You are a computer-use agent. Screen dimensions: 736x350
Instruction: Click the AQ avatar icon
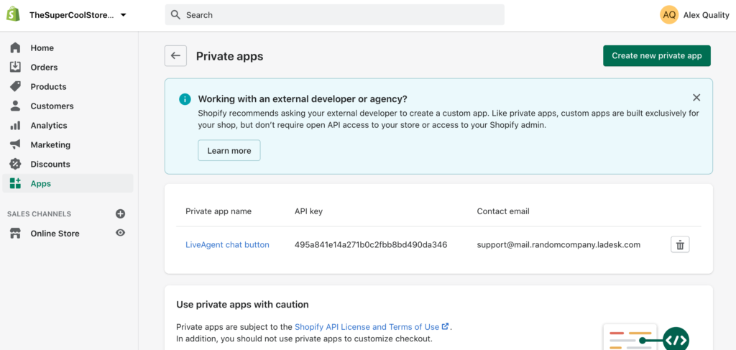[669, 15]
